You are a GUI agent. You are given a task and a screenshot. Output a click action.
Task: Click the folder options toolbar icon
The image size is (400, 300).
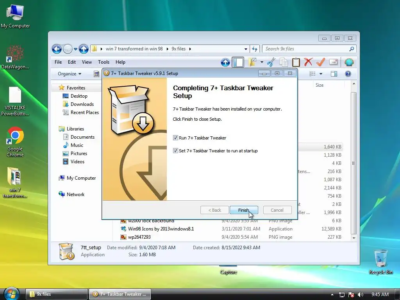click(252, 62)
